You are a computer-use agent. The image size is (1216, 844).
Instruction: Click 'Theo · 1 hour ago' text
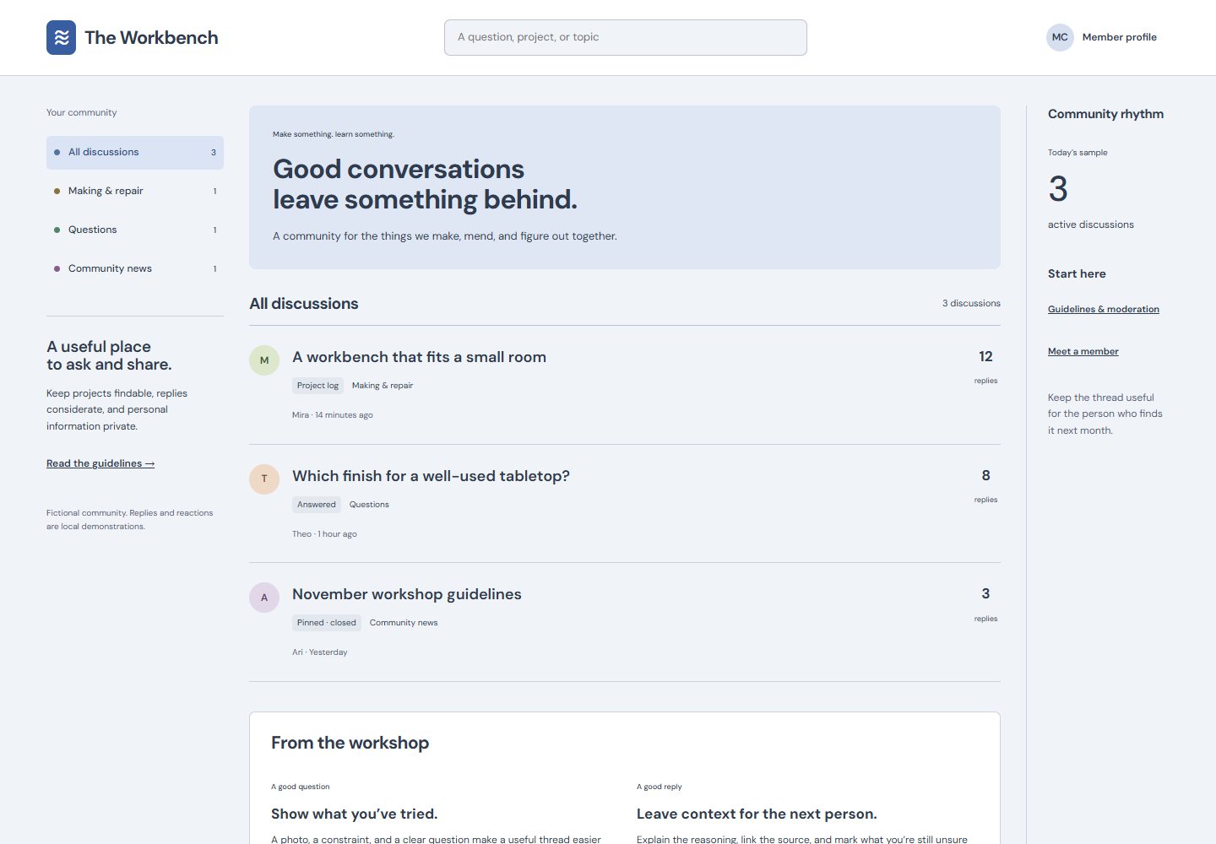coord(324,534)
